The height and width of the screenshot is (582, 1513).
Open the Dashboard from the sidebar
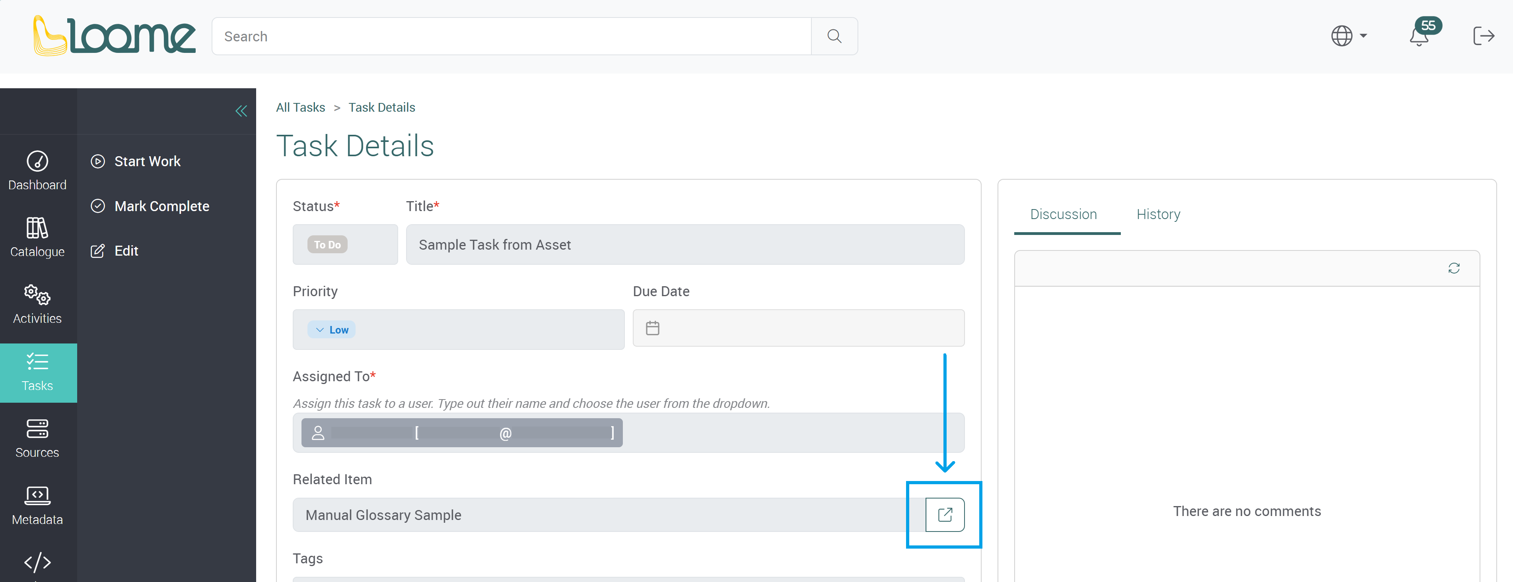(x=37, y=170)
